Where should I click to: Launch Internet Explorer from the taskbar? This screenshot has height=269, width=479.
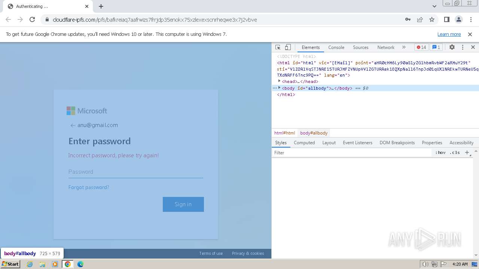(x=30, y=264)
